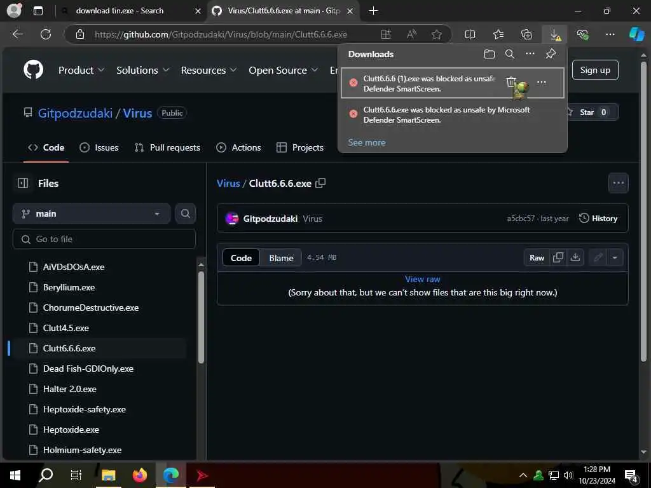
Task: Expand the Resources menu
Action: [x=209, y=70]
